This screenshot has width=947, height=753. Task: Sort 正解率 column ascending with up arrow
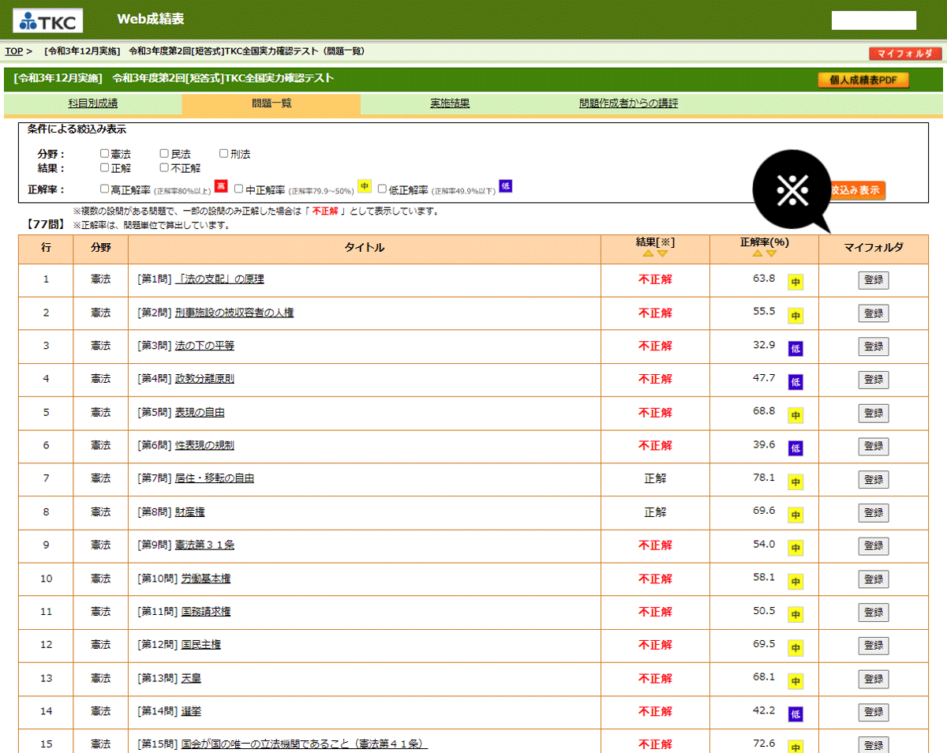coord(757,253)
